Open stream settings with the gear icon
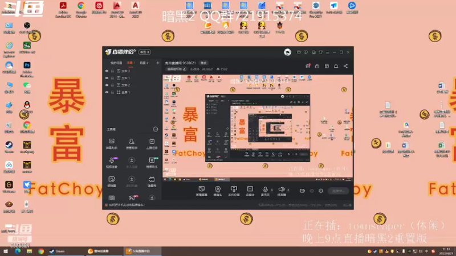Image resolution: width=456 pixels, height=256 pixels. click(321, 191)
